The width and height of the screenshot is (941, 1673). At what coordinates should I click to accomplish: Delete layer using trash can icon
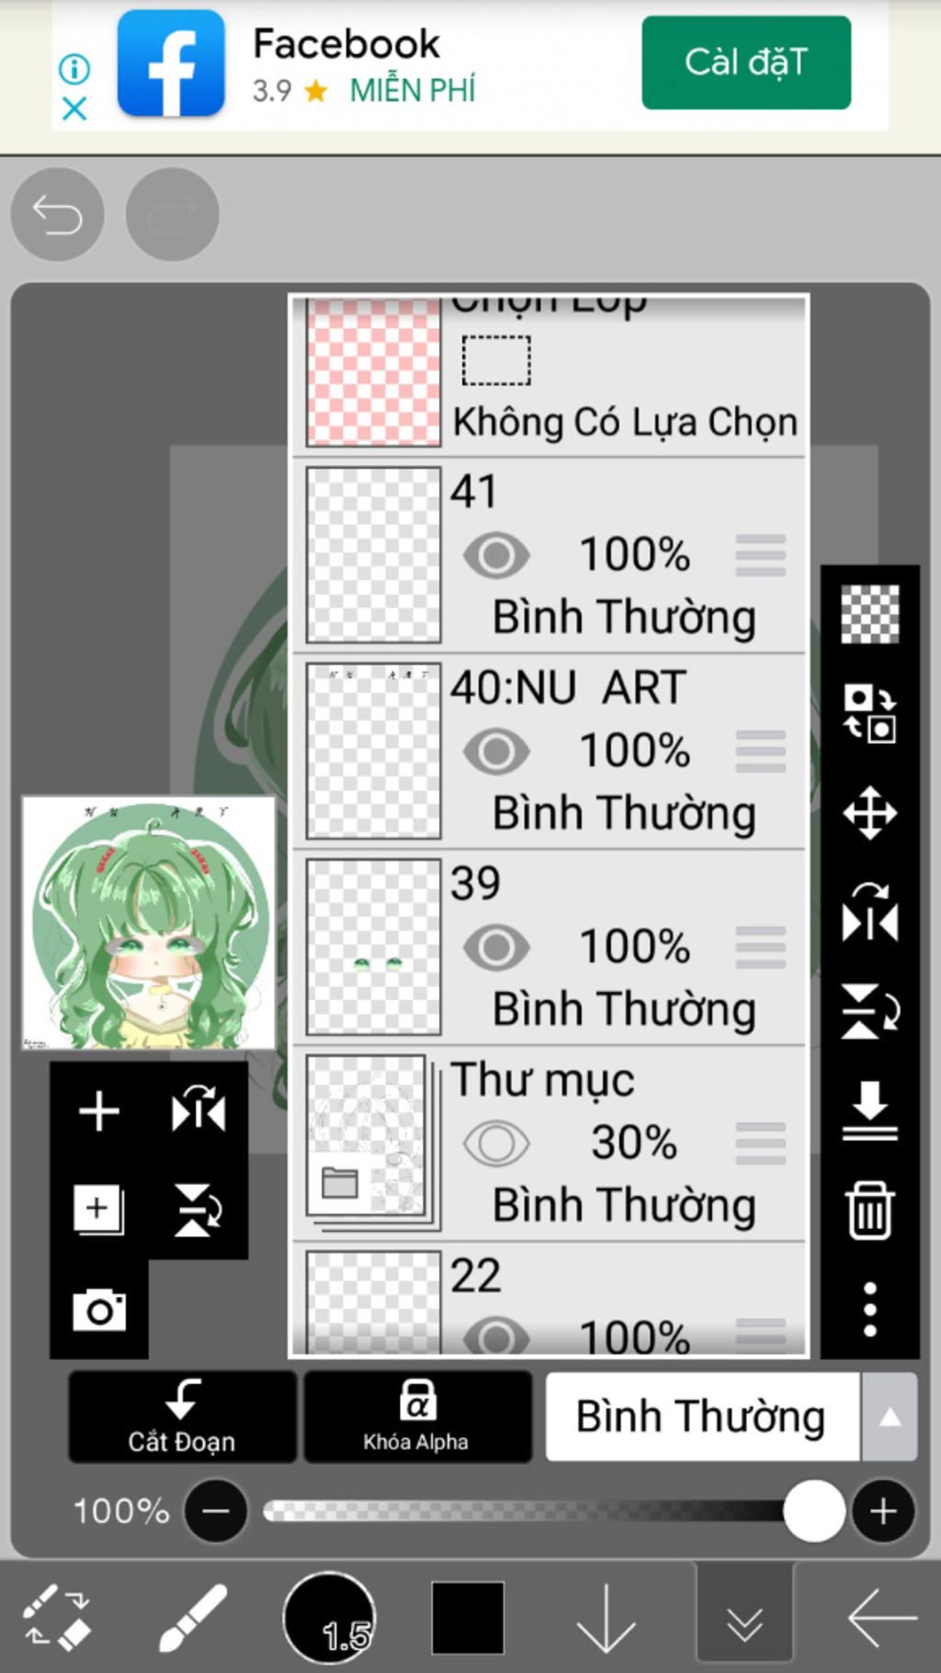pyautogui.click(x=869, y=1211)
